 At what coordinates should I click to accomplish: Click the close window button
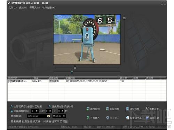[x=165, y=3]
